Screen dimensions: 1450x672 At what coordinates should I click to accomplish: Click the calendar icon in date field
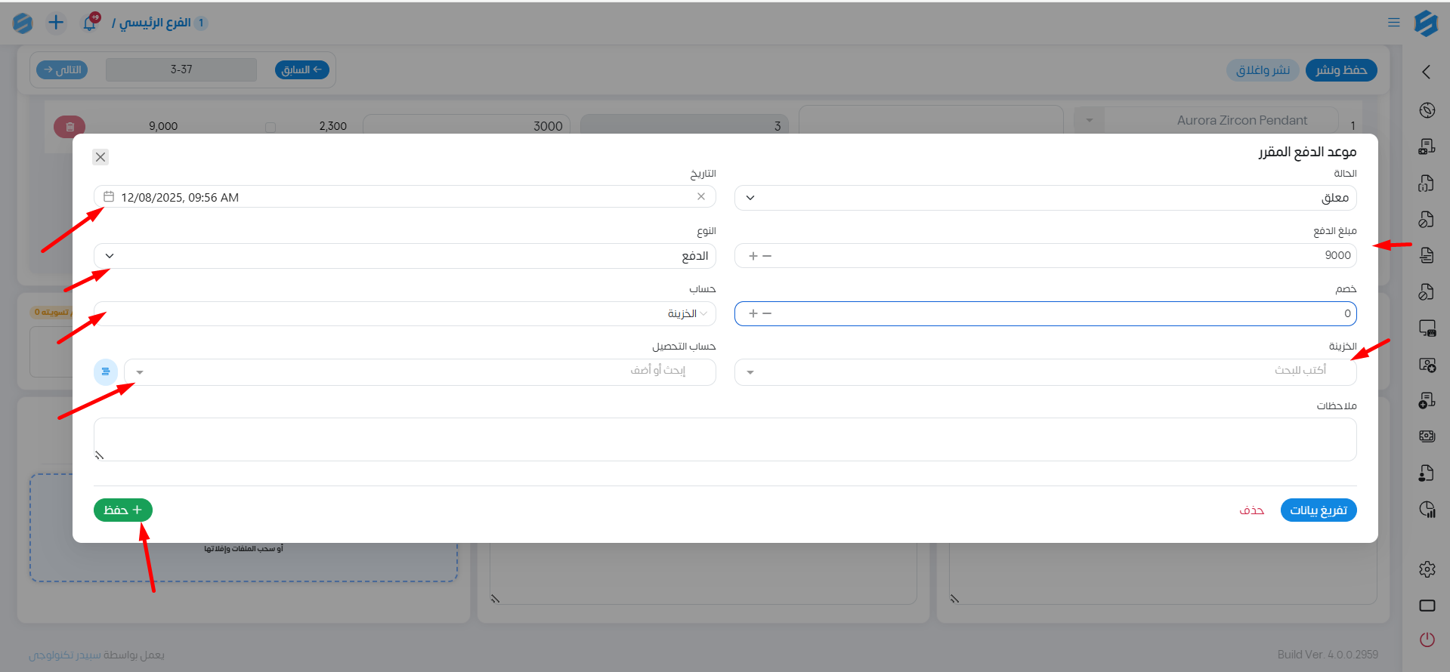click(x=109, y=197)
